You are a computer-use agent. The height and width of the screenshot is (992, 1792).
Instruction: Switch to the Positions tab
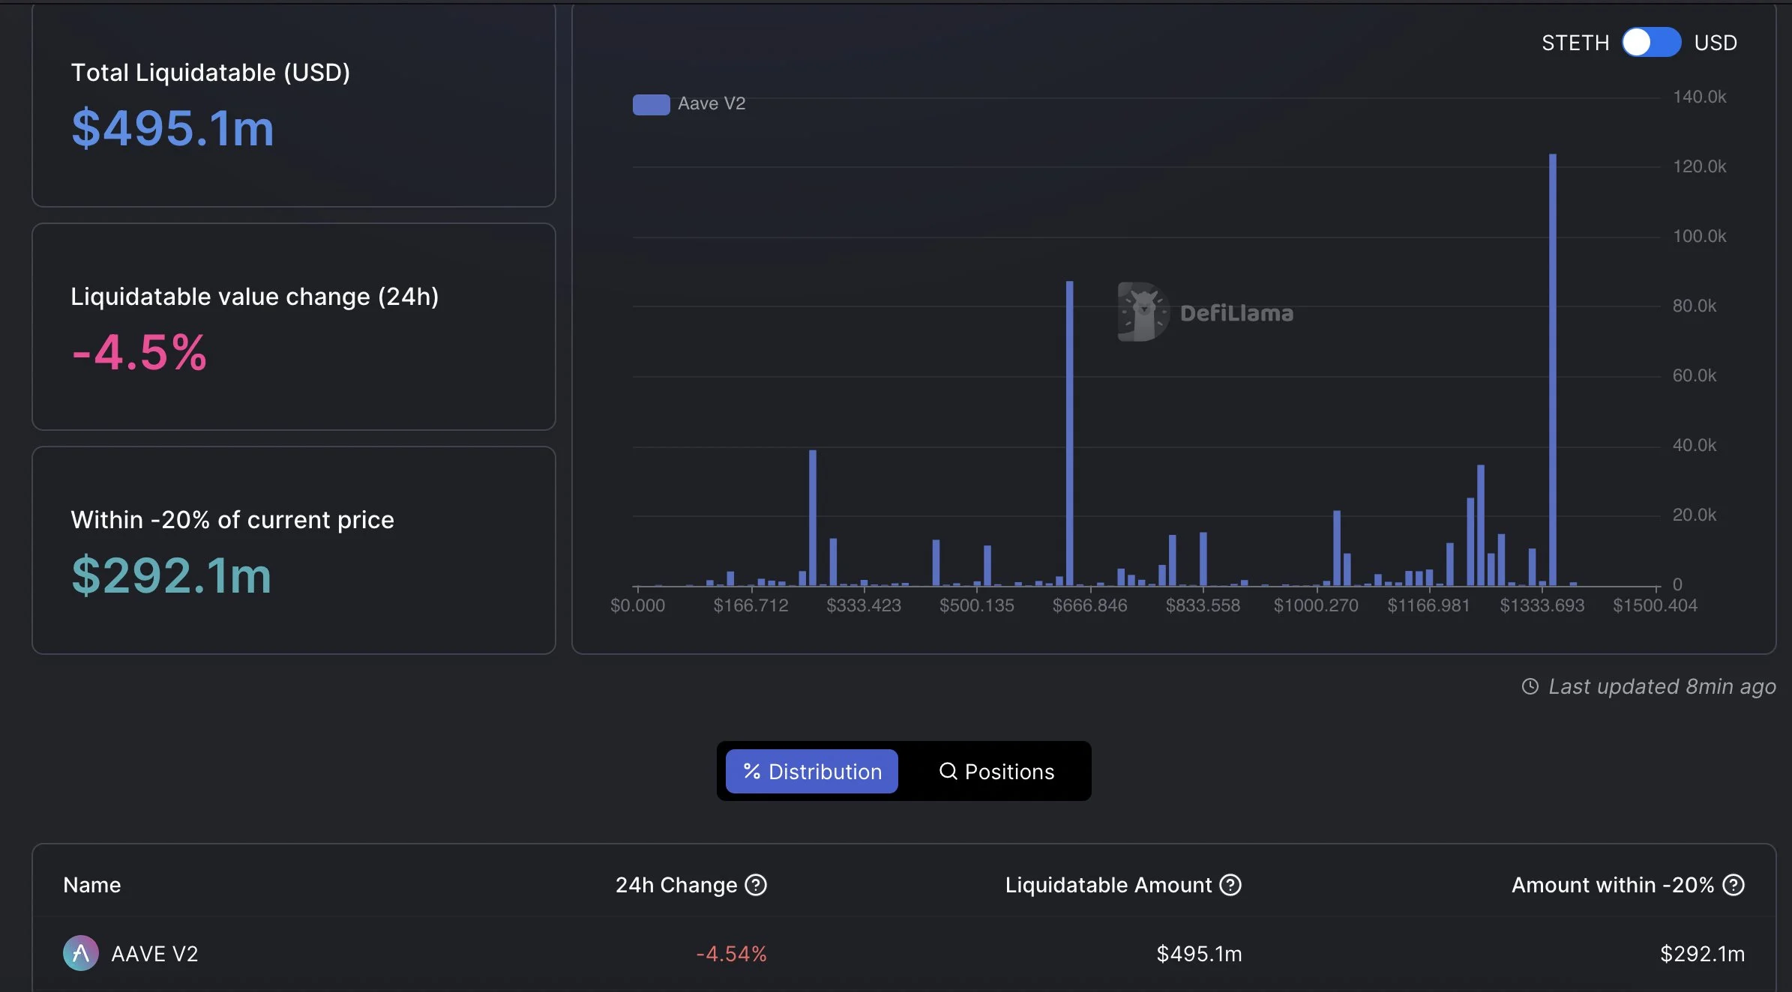[996, 771]
